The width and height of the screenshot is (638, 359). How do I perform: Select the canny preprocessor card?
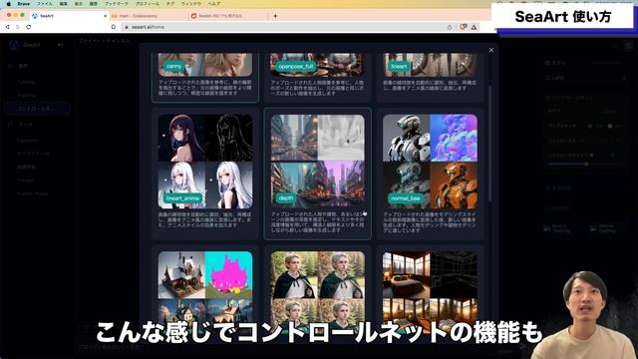click(x=205, y=78)
